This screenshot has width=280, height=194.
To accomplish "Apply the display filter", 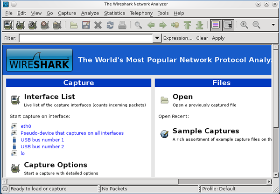I will pos(218,38).
